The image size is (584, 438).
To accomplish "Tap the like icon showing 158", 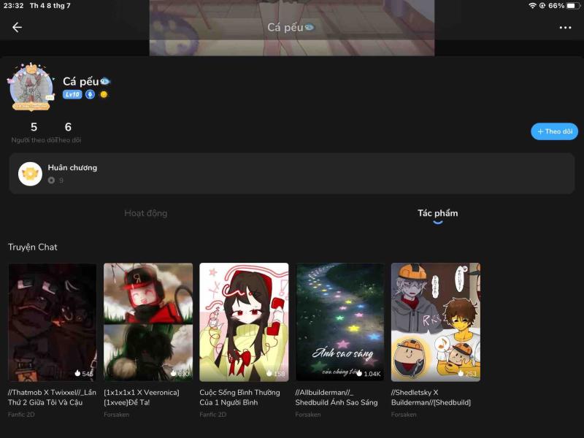I will 269,373.
